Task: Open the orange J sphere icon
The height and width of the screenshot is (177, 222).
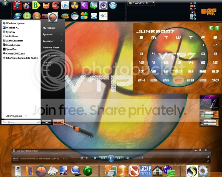Action: 123,171
